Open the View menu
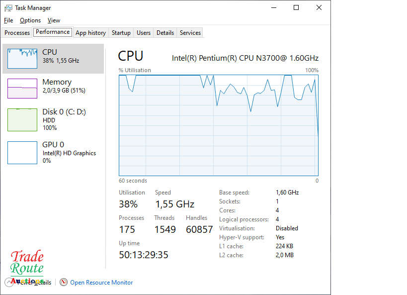The height and width of the screenshot is (295, 407). pos(54,20)
